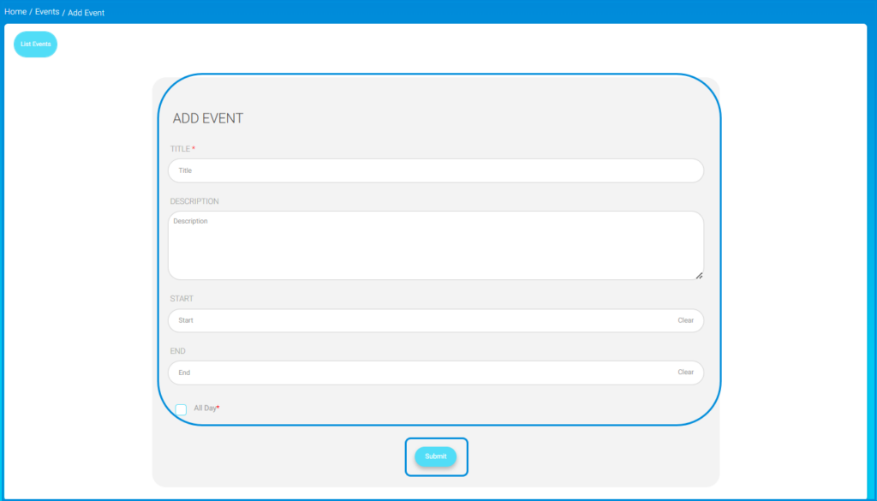Enable the All Day checkbox

point(181,410)
